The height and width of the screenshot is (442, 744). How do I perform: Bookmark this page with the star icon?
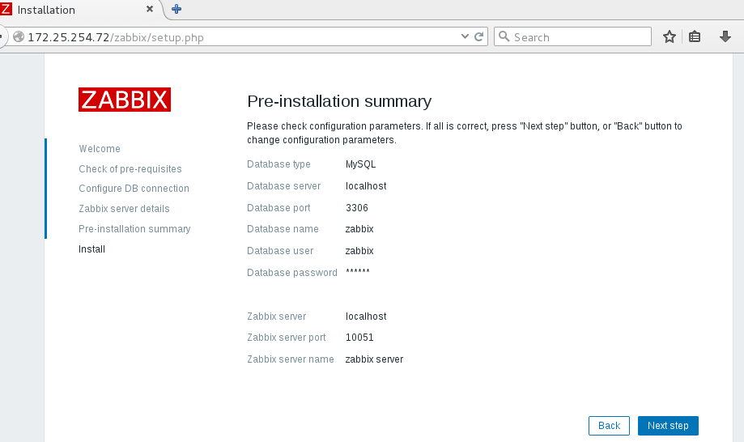[x=670, y=36]
